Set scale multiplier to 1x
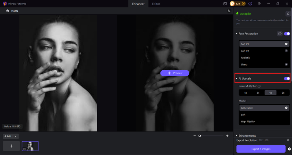The height and width of the screenshot is (155, 292). pos(245,93)
